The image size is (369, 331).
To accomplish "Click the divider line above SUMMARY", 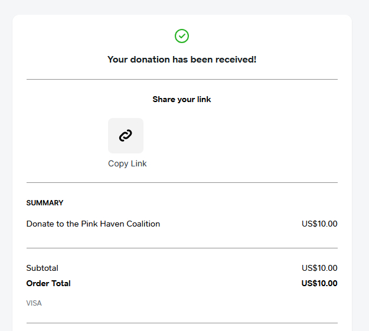I will (182, 182).
